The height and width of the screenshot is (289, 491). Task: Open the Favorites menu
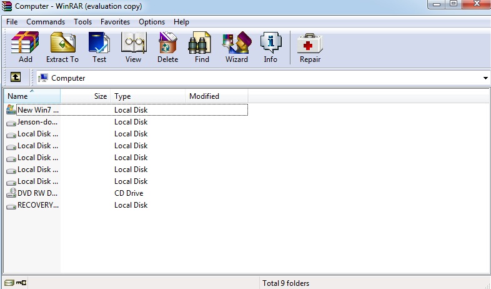(115, 22)
